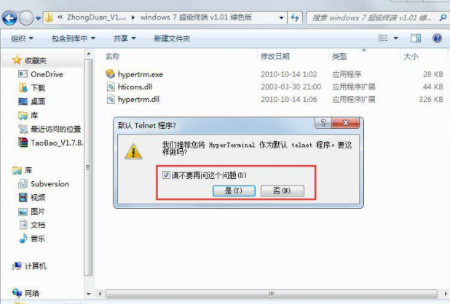Open the 包含到库中 menu
This screenshot has height=304, width=450.
(x=74, y=39)
